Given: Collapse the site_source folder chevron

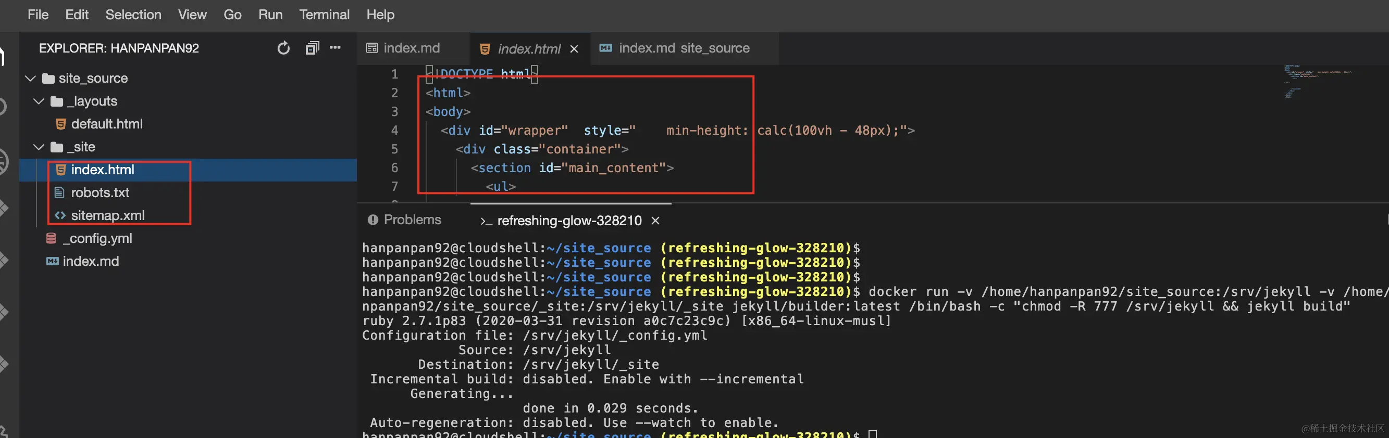Looking at the screenshot, I should coord(31,79).
